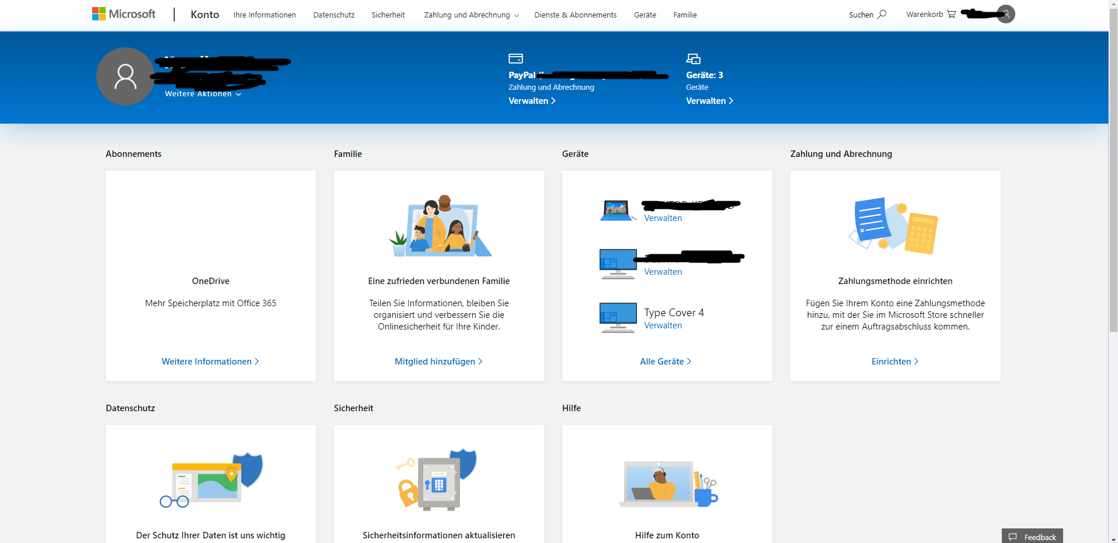Open Datenschutz in the top navigation
This screenshot has width=1118, height=543.
click(334, 15)
